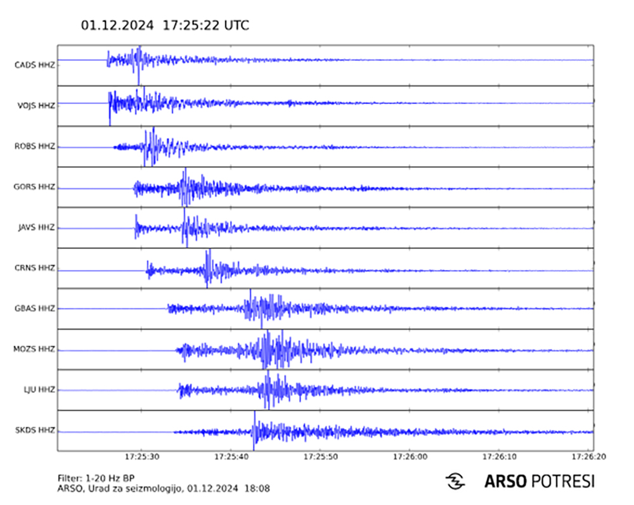Click the GBAS HHZ channel label
This screenshot has height=505, width=634.
(35, 309)
